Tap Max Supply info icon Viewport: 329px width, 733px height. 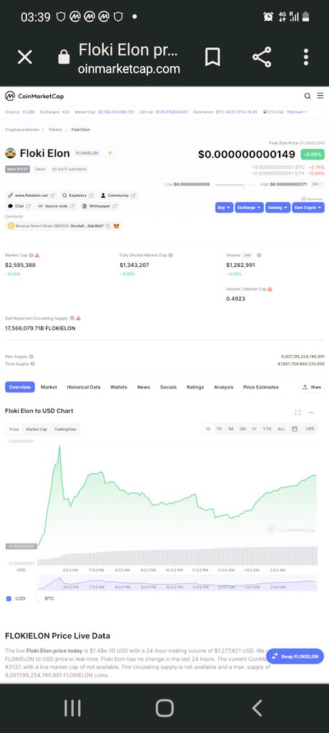point(31,356)
